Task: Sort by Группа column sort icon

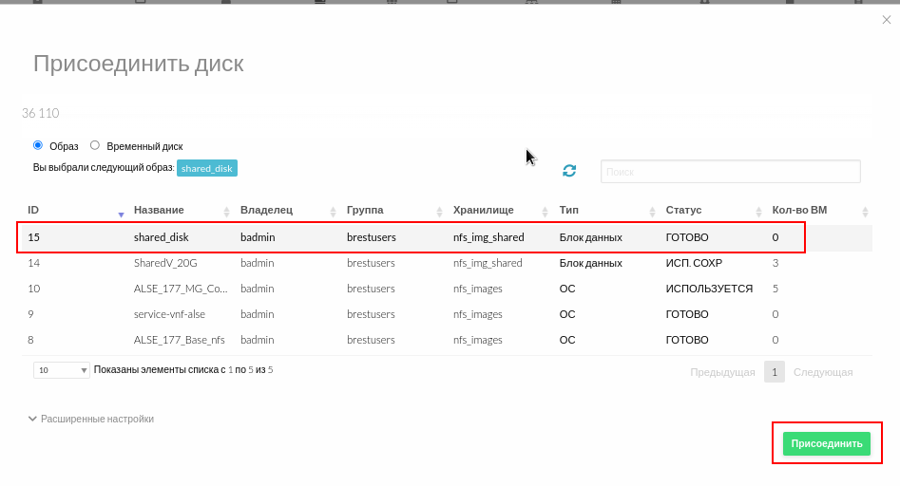Action: (439, 212)
